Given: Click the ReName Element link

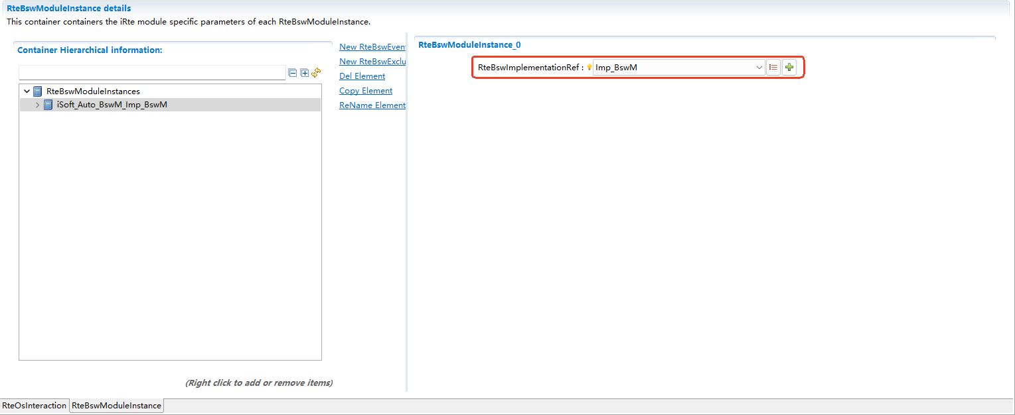Looking at the screenshot, I should 372,105.
